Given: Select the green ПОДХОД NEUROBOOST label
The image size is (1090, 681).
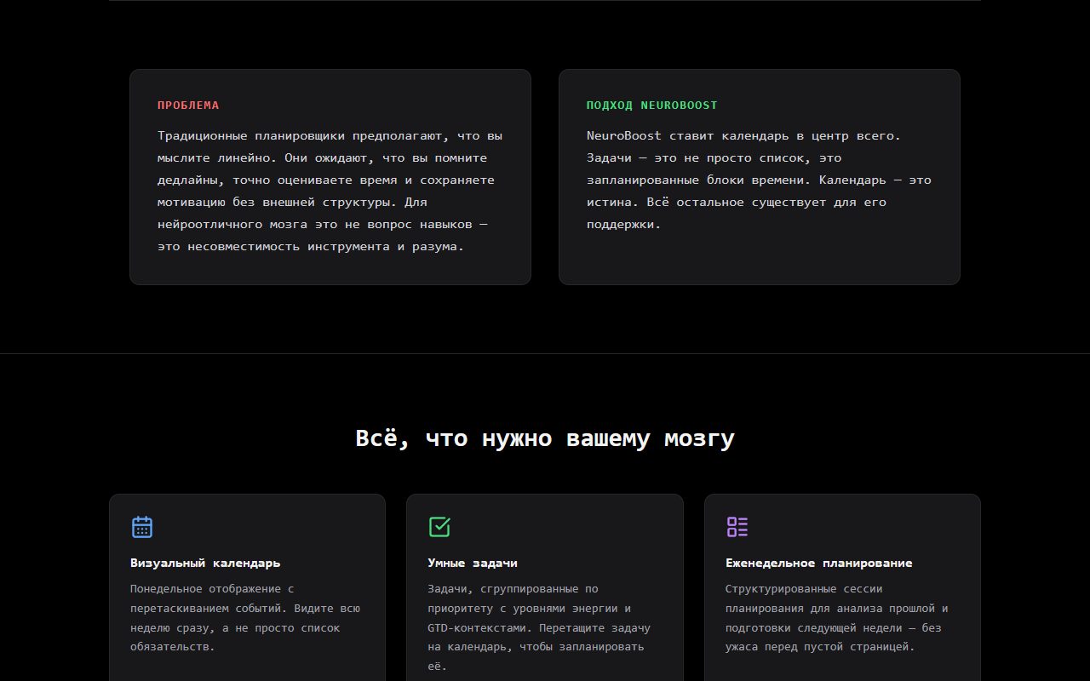Looking at the screenshot, I should [652, 106].
